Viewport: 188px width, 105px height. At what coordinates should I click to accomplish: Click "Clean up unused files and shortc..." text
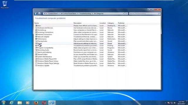(x=85, y=57)
